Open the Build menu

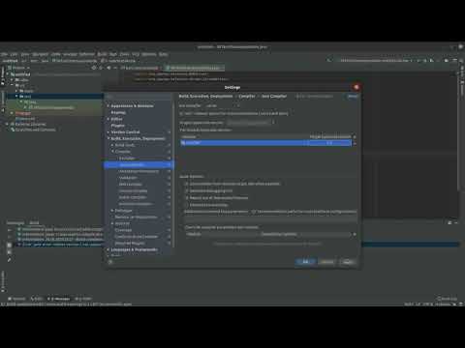coord(102,54)
